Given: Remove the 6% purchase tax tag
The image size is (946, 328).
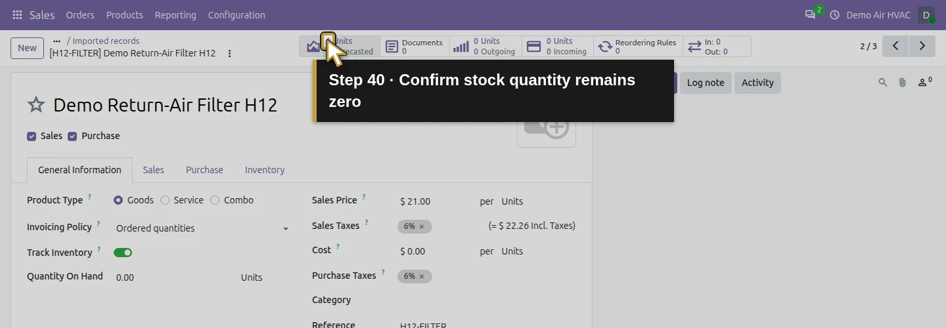Looking at the screenshot, I should click(x=422, y=276).
